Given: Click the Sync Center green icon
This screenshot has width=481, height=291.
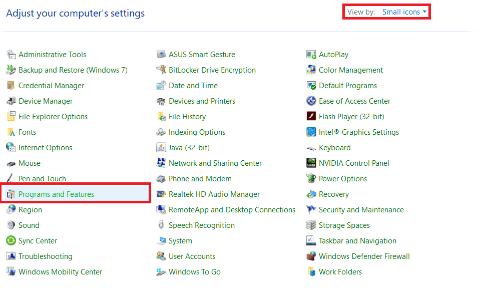Looking at the screenshot, I should [11, 241].
